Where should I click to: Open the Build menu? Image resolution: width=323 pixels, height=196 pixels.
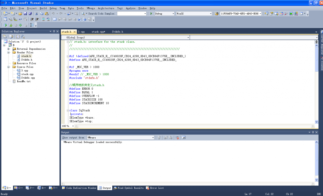pyautogui.click(x=43, y=8)
